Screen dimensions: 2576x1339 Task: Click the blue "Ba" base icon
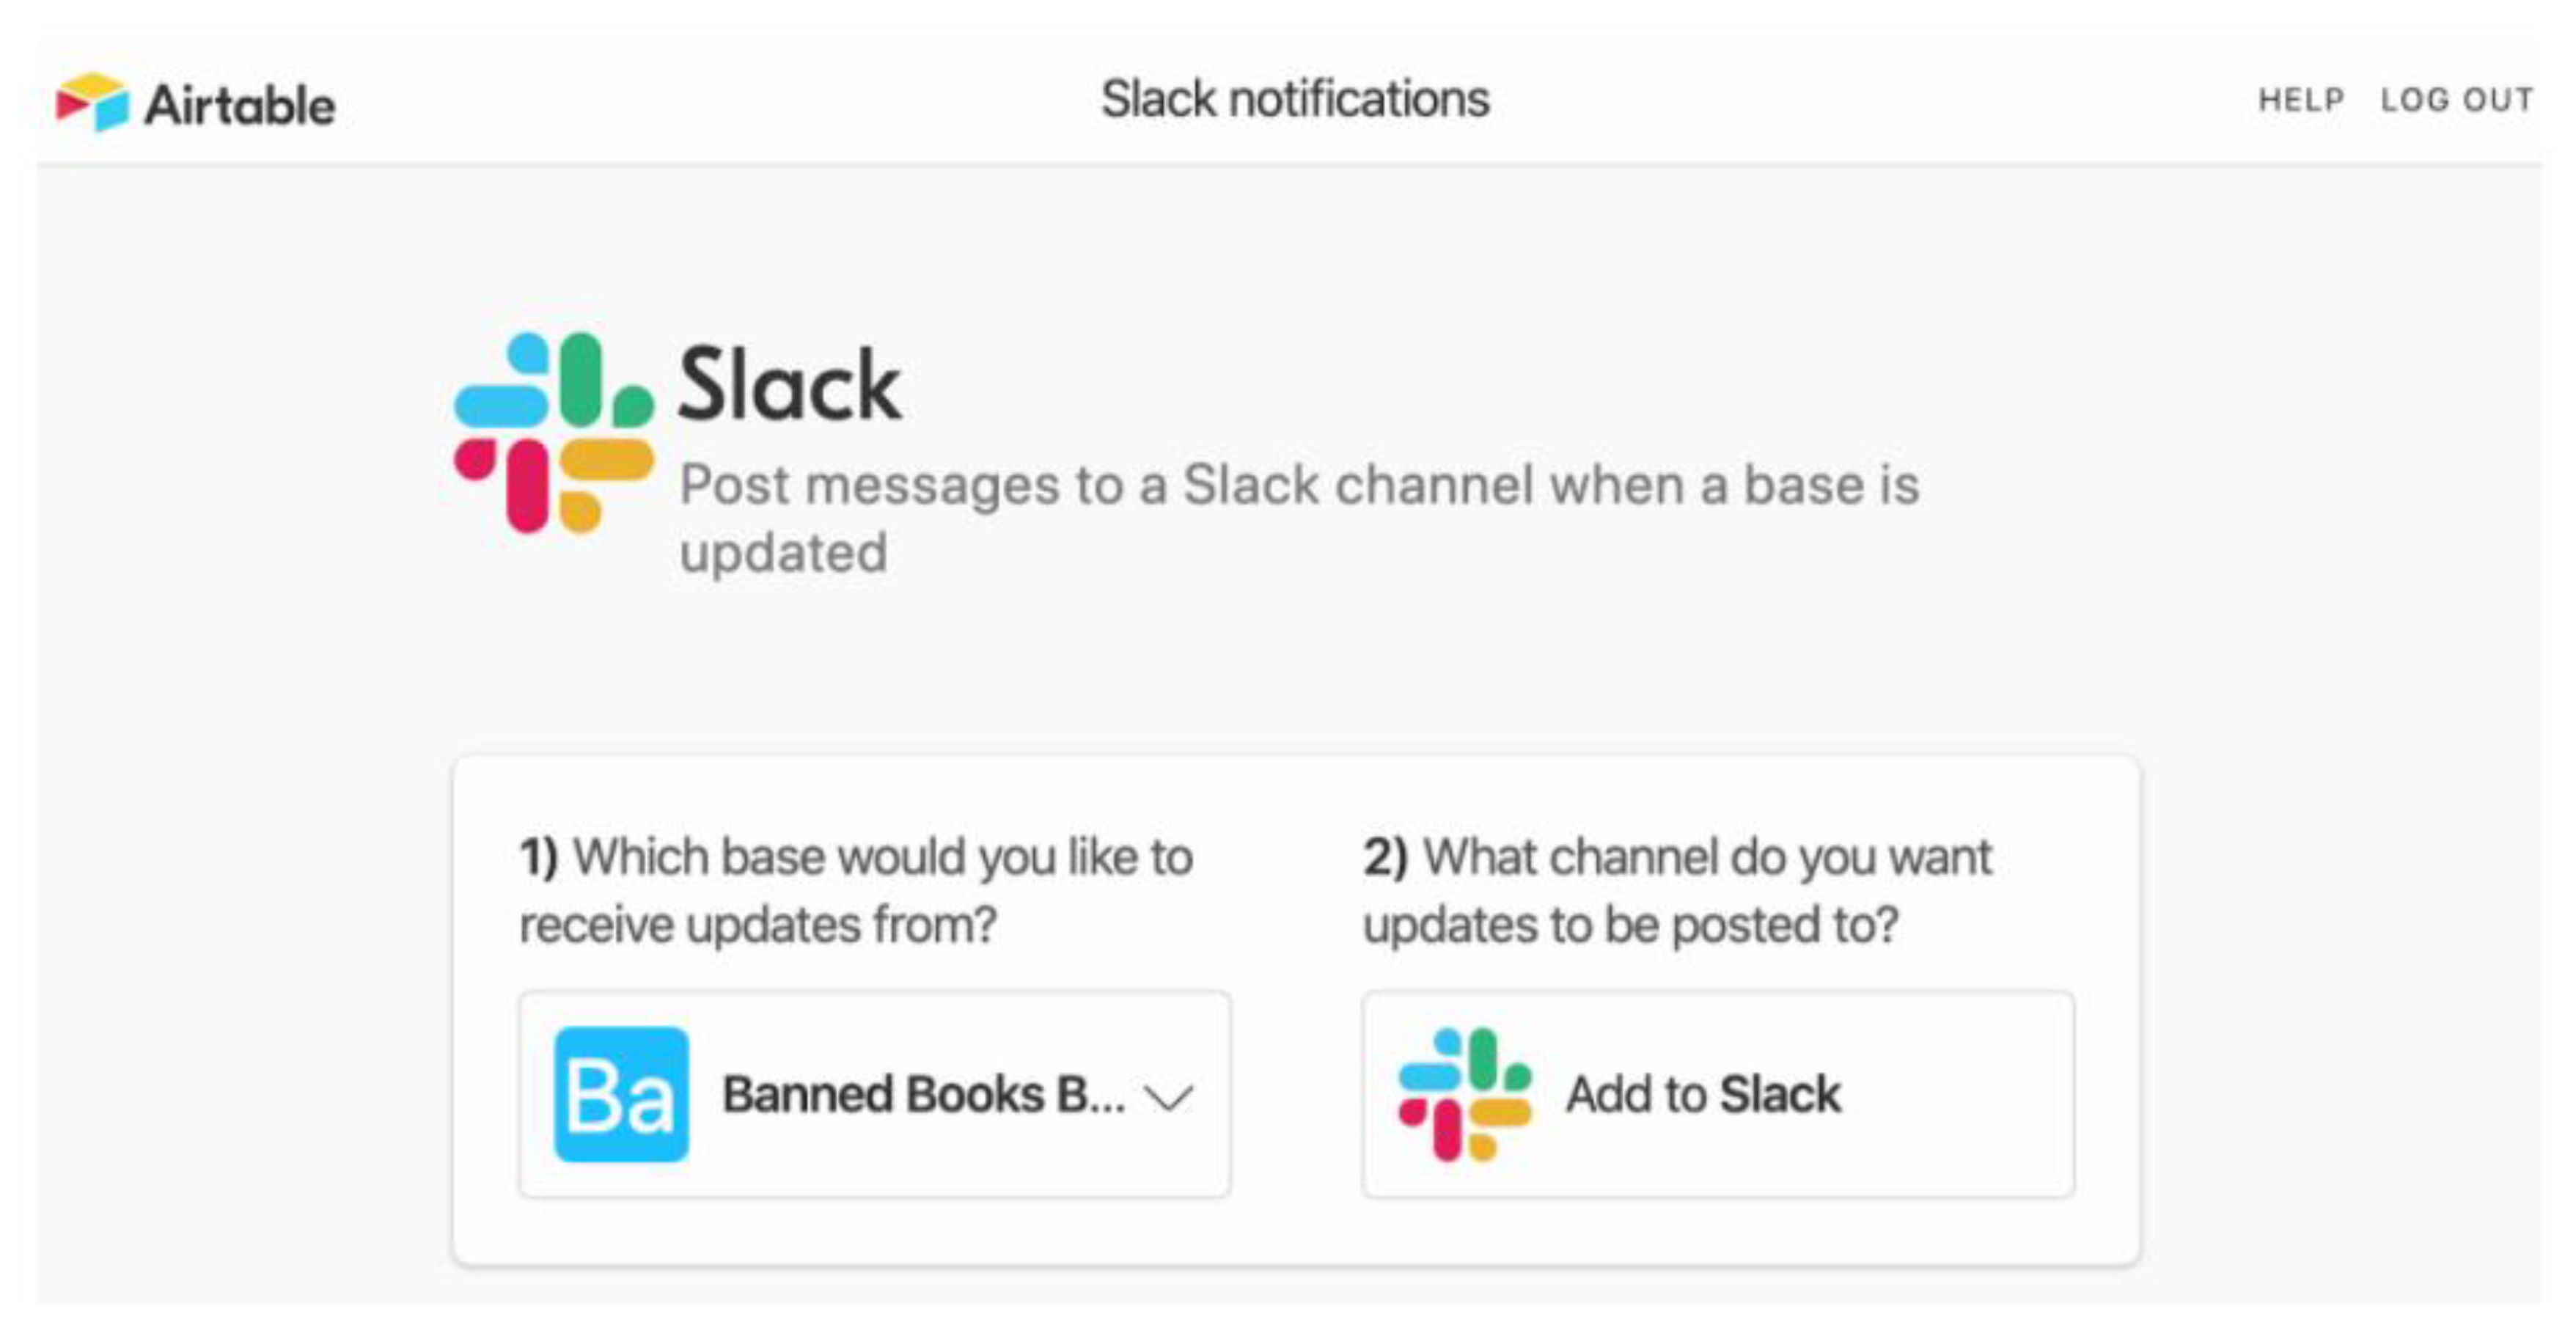[621, 1094]
